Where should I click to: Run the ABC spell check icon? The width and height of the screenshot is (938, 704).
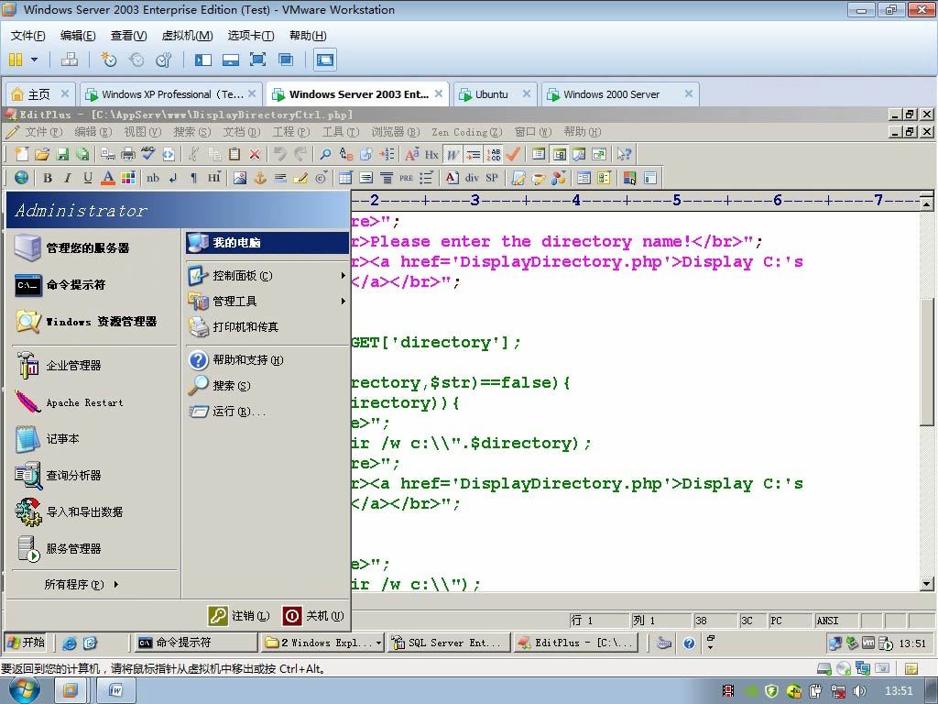(x=148, y=154)
